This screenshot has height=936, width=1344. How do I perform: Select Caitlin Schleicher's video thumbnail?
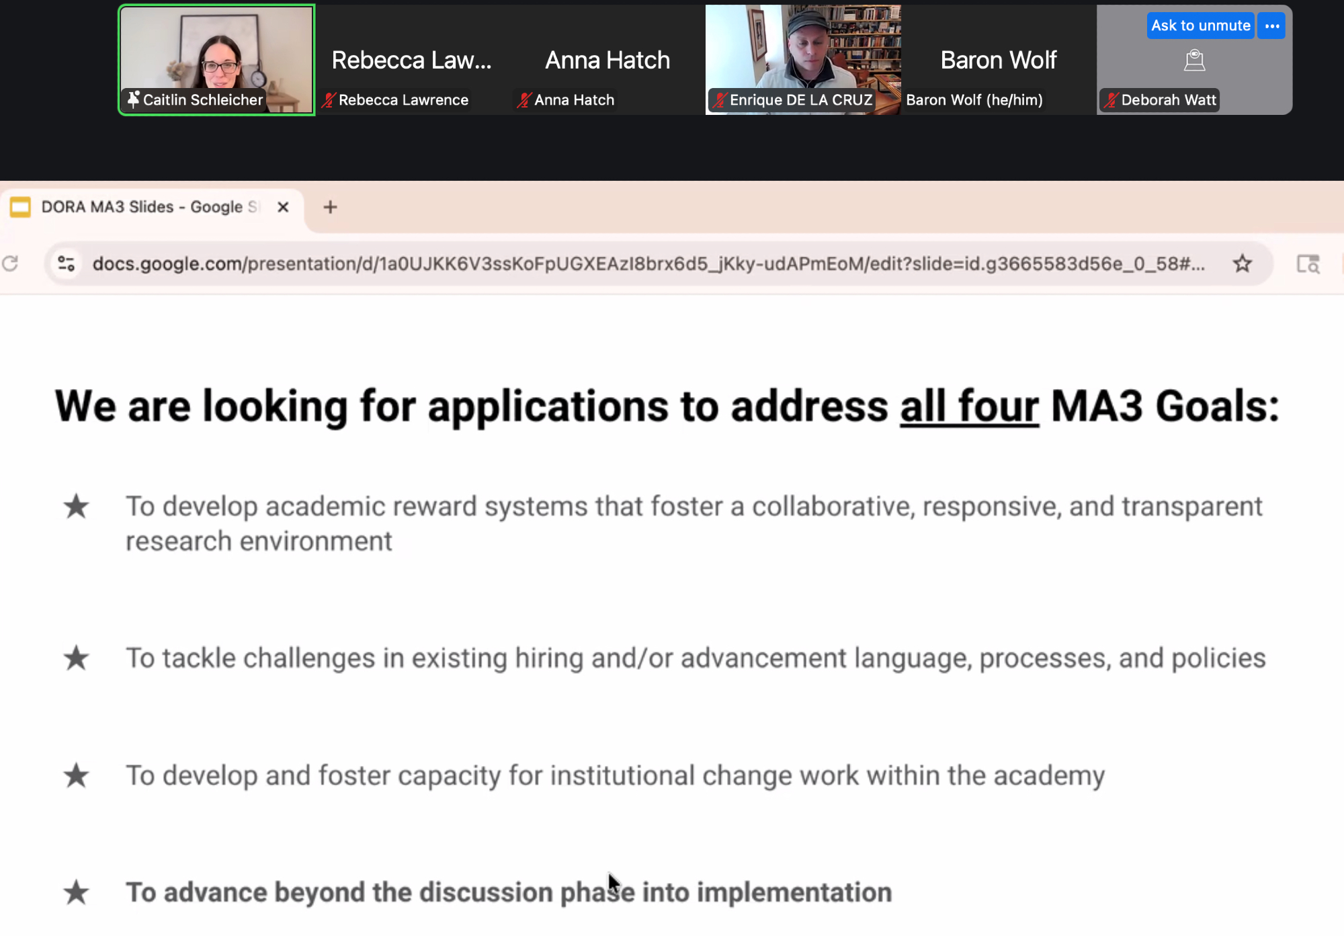216,50
